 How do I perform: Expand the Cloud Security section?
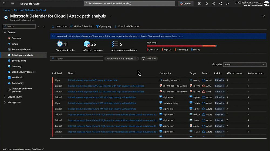15,97
